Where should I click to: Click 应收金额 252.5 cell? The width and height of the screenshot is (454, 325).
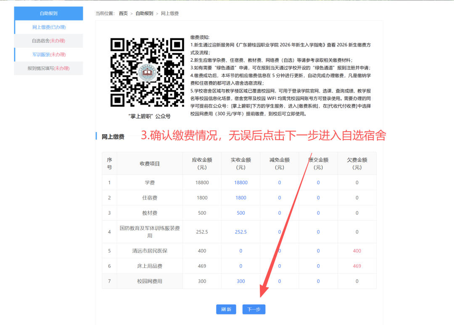tap(202, 232)
